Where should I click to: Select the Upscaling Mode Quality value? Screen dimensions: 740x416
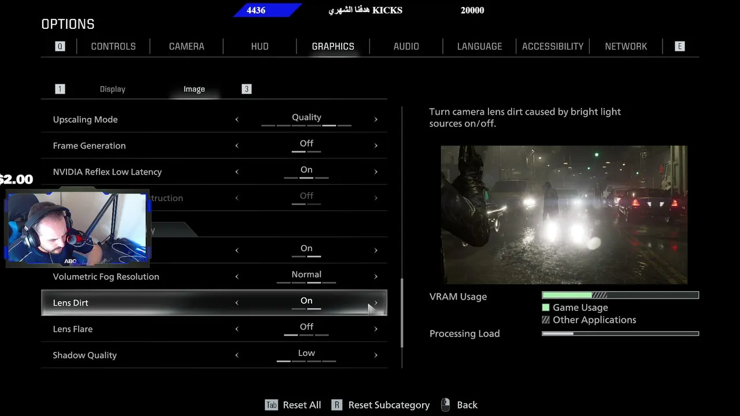[306, 117]
